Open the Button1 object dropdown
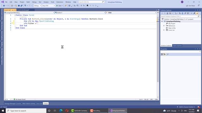 80,13
